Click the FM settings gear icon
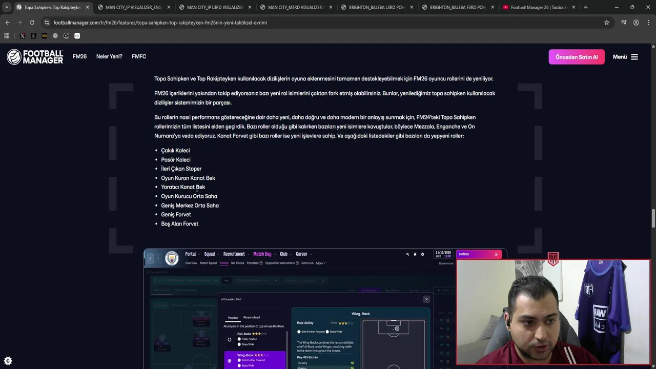This screenshot has width=656, height=369. tap(422, 254)
